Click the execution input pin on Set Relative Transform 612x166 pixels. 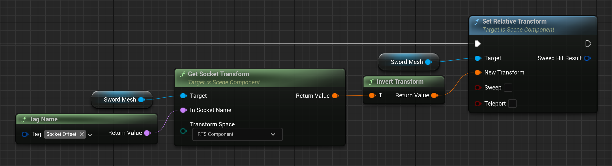(x=478, y=44)
